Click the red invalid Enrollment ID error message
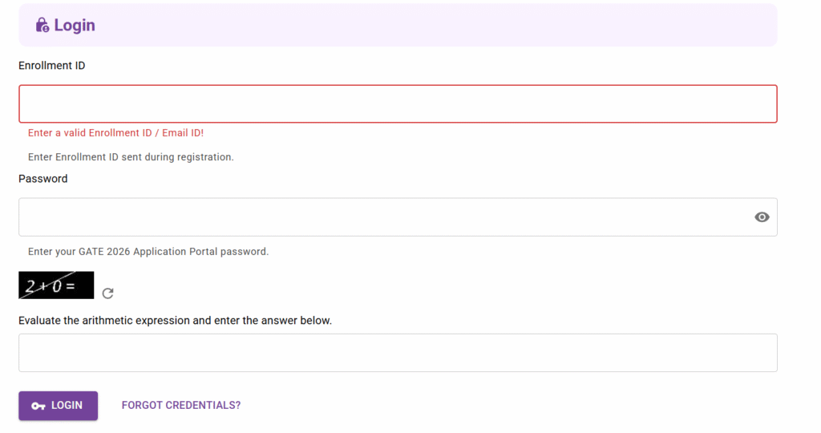The width and height of the screenshot is (821, 433). tap(115, 133)
